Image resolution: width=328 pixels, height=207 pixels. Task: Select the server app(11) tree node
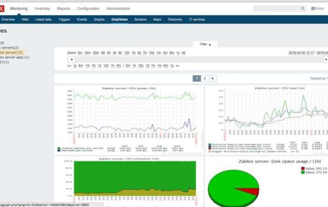pos(14,57)
